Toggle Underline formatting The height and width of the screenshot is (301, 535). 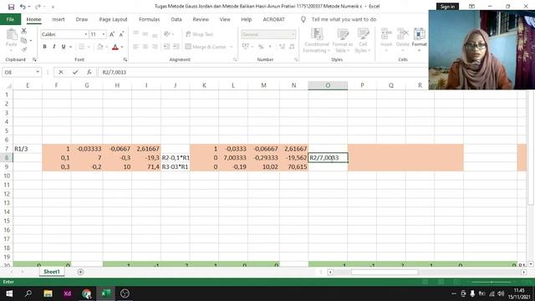point(64,47)
